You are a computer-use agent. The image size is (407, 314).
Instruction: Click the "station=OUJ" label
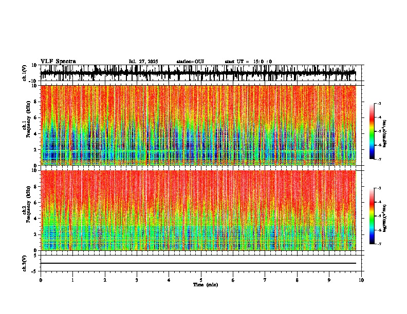[x=190, y=62]
